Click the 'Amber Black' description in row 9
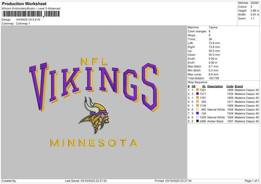Image resolution: width=261 pixels, height=184 pixels. pyautogui.click(x=215, y=121)
